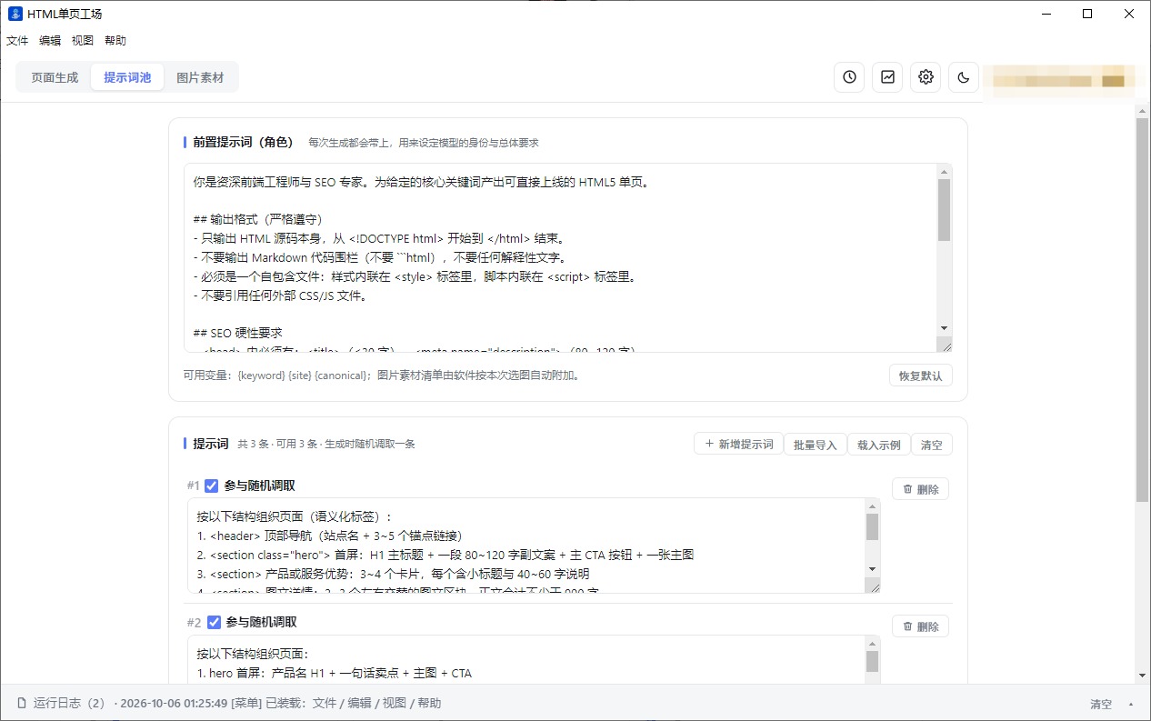Open the 视图 menu
The width and height of the screenshot is (1151, 721).
(x=83, y=41)
